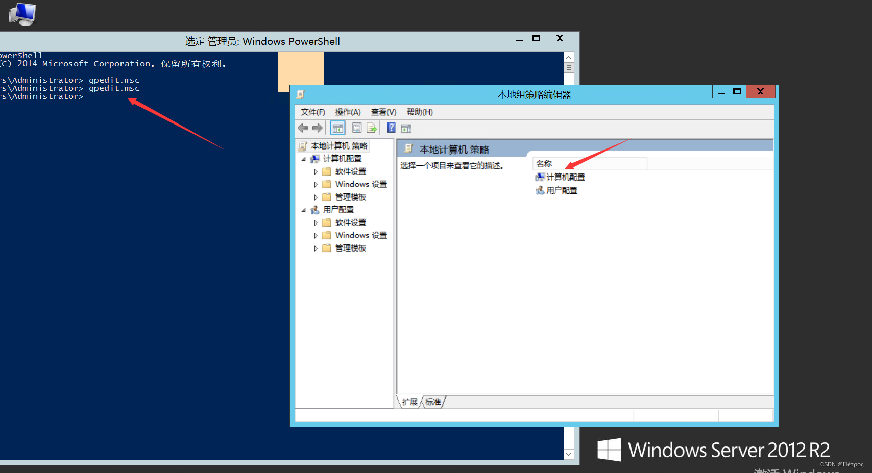Click the Forward arrow in Group Policy toolbar
The image size is (872, 473).
click(x=318, y=128)
